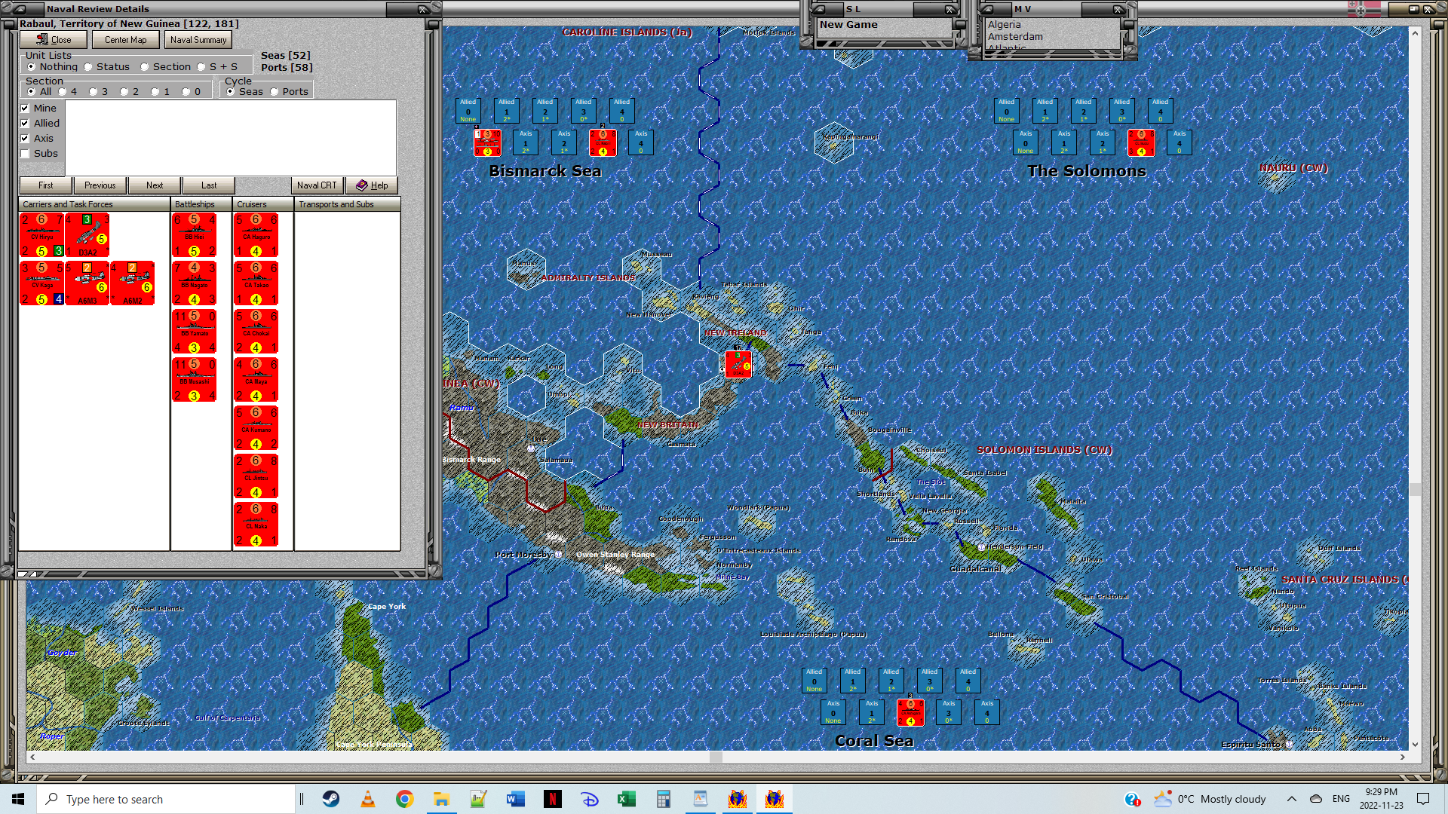Switch cycle mode to Ports

coord(275,92)
